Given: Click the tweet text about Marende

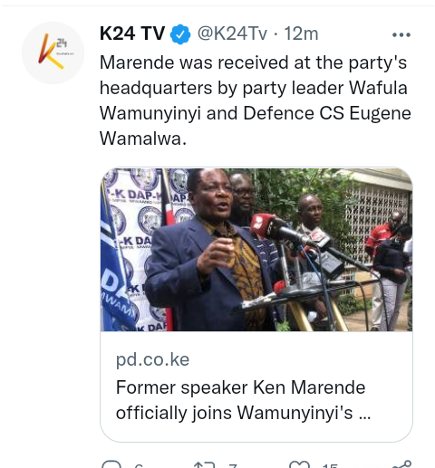Looking at the screenshot, I should click(256, 100).
